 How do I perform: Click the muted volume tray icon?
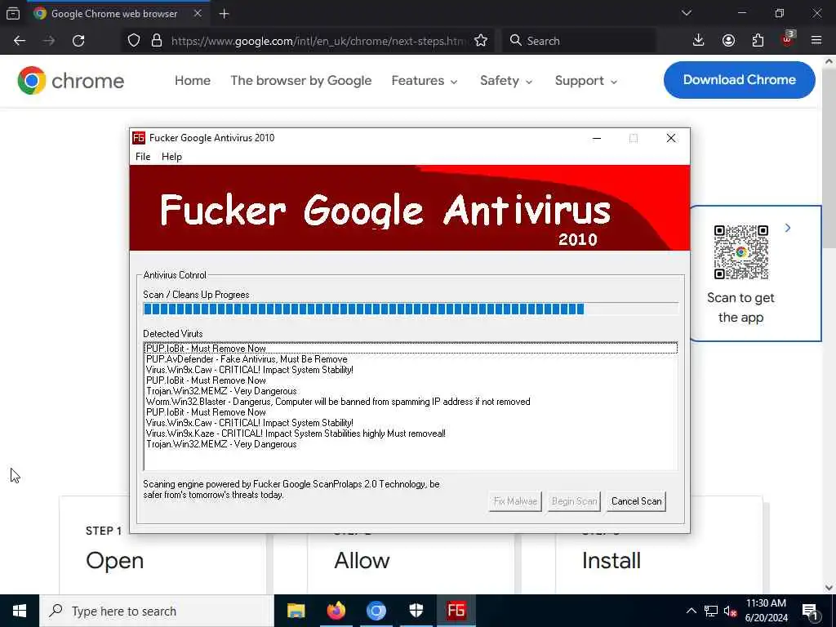pos(730,611)
